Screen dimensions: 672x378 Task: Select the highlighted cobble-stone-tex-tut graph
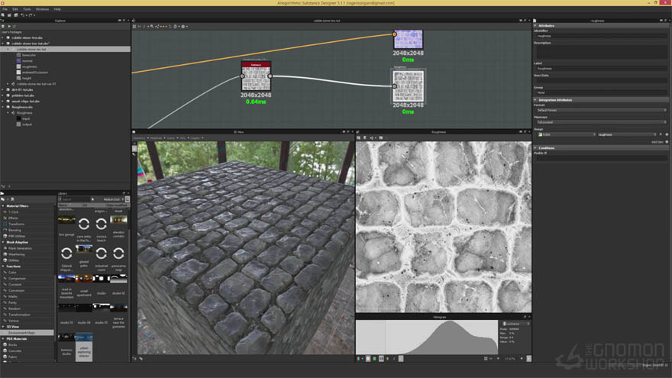65,50
